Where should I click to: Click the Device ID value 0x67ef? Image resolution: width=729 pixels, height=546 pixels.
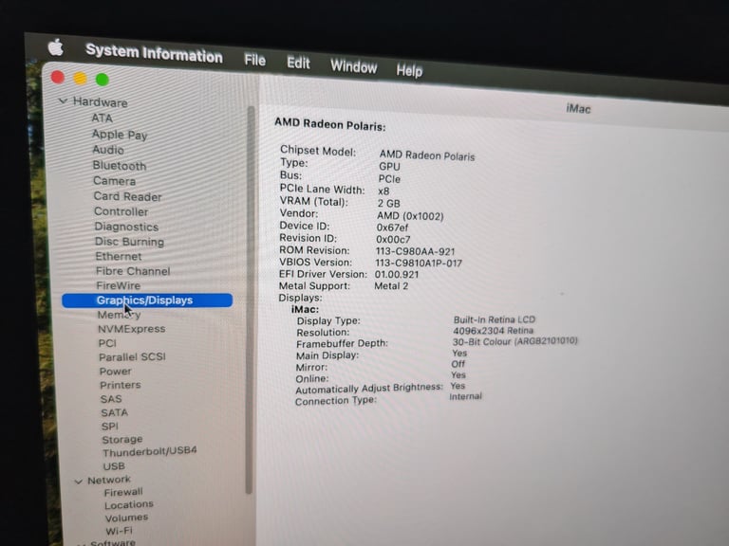[392, 227]
